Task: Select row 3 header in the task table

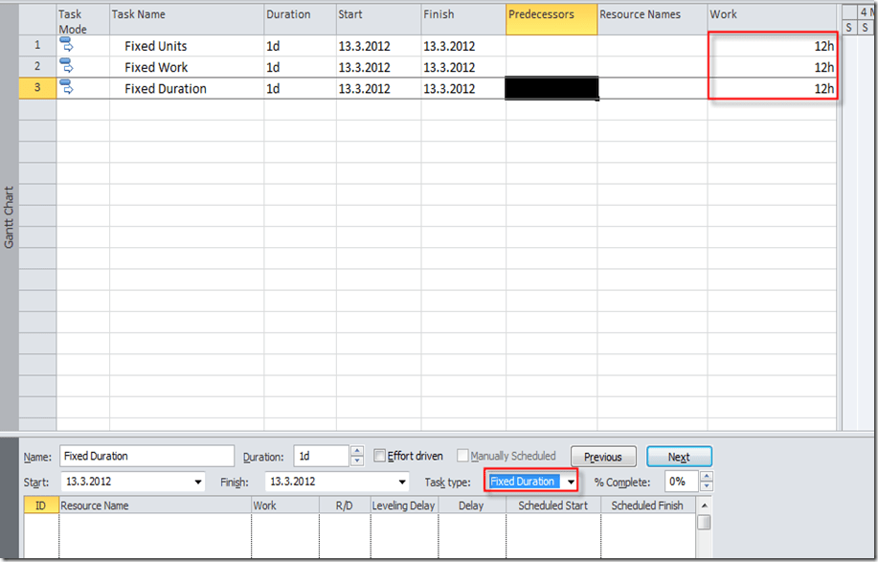Action: pyautogui.click(x=37, y=88)
